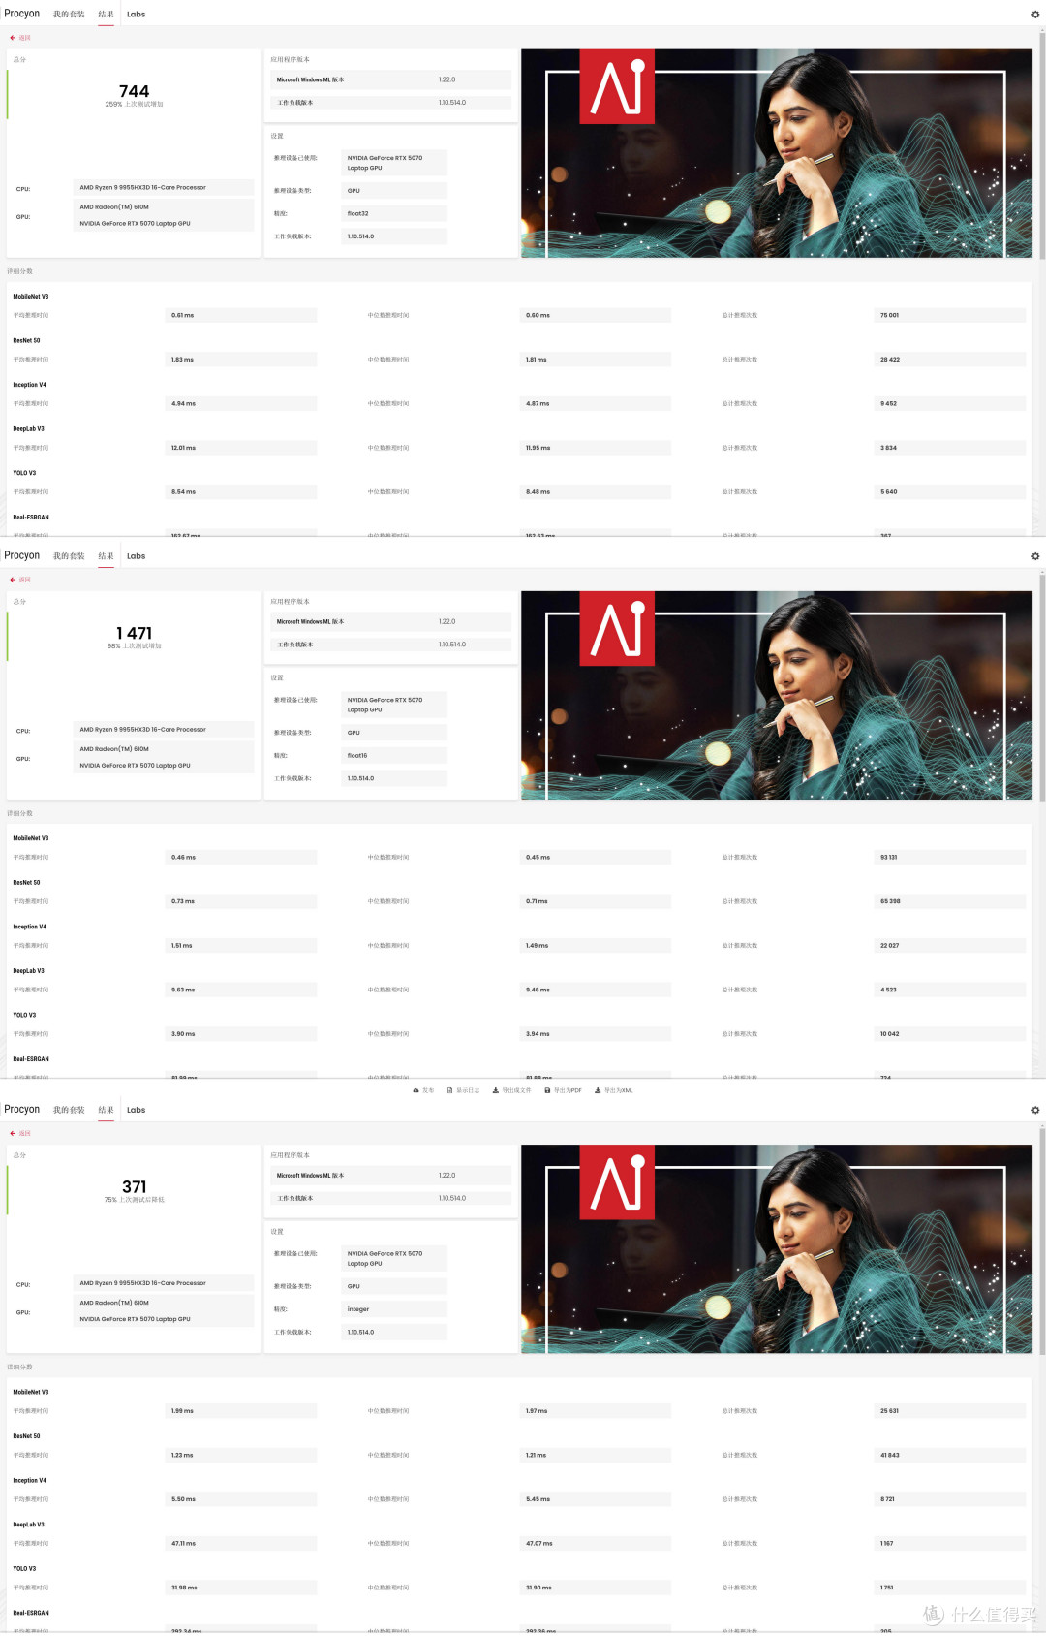
Task: Switch to 我的套装 tab in the 744 score window
Action: 69,15
